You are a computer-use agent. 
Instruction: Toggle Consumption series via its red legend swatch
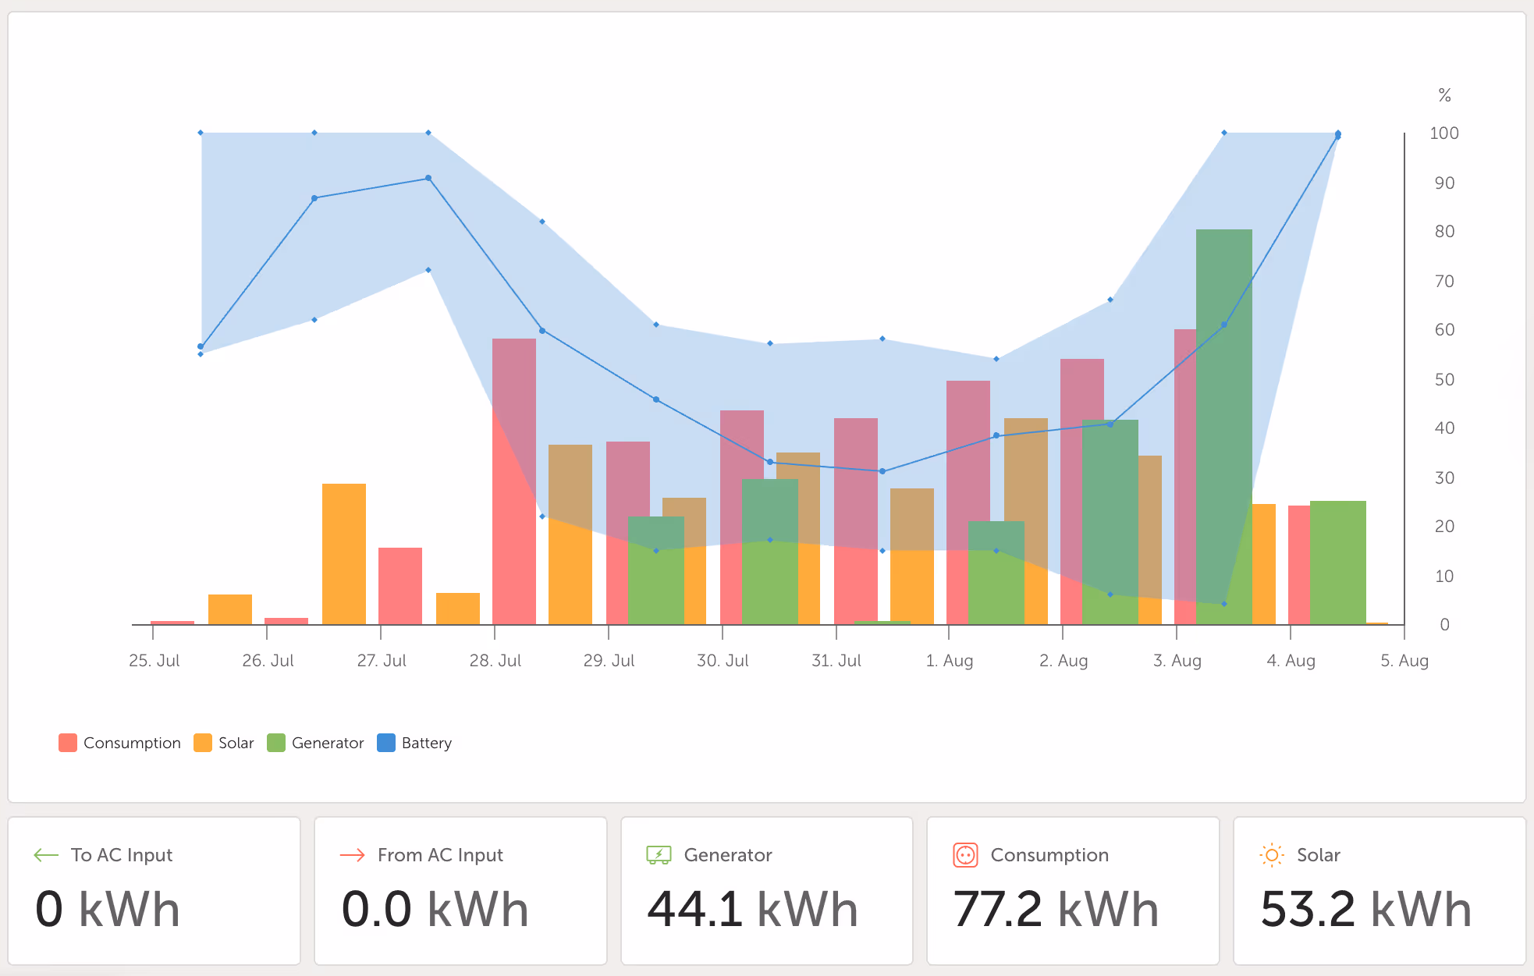click(x=68, y=743)
